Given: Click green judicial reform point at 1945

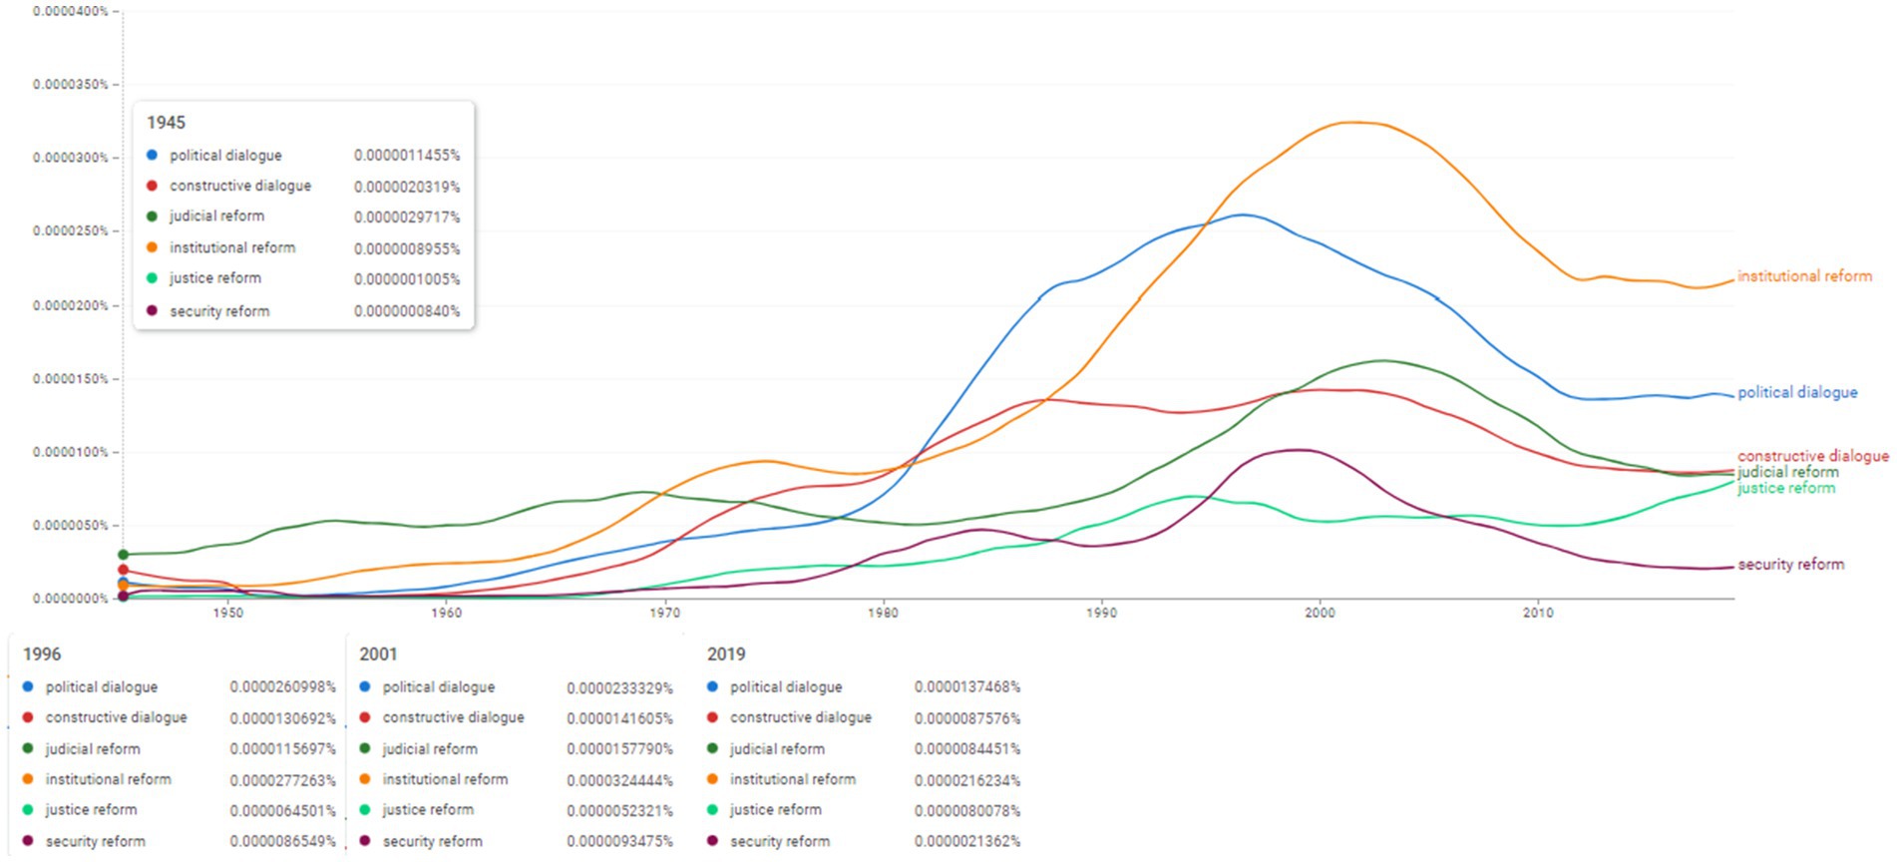Looking at the screenshot, I should pos(123,555).
